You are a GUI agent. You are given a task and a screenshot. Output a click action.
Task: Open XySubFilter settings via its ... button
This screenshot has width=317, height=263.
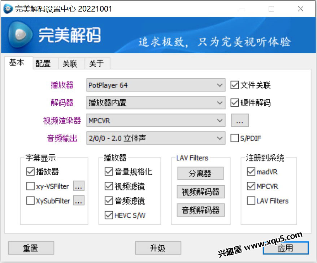[79, 201]
